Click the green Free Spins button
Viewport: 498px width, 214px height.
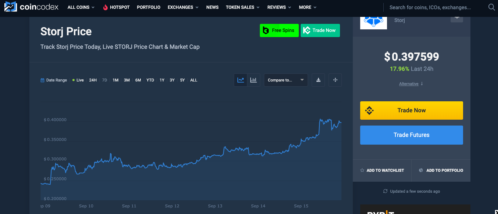click(x=279, y=30)
